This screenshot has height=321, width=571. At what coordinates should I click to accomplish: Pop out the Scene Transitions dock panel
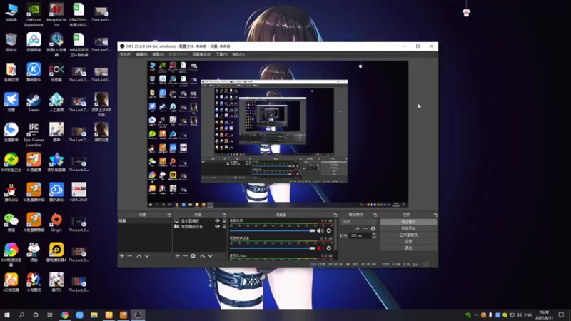tap(375, 215)
